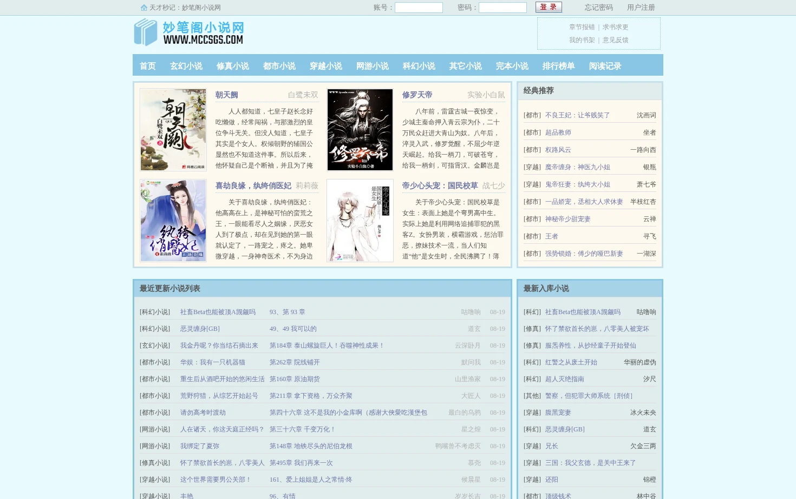Viewport: 796px width, 499px height.
Task: Open chapter 第495章 我们再来一次
Action: coord(301,463)
